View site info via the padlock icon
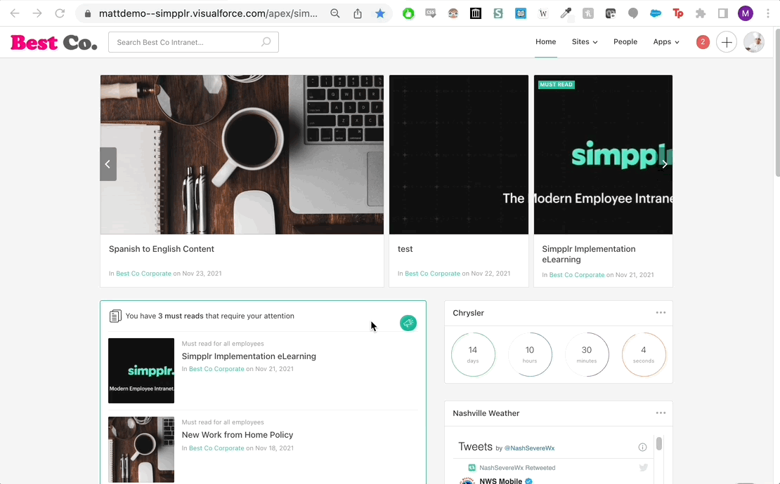This screenshot has width=780, height=484. (88, 13)
